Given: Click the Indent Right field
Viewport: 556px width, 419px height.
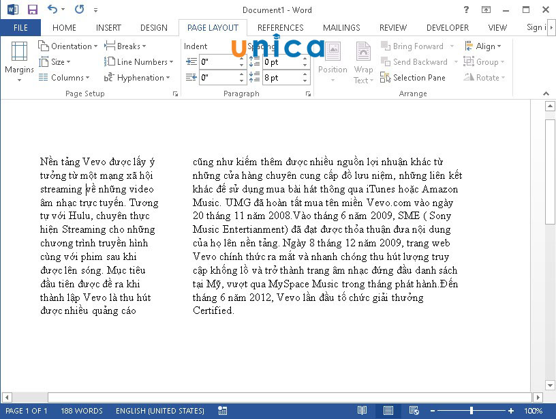Looking at the screenshot, I should [x=219, y=77].
